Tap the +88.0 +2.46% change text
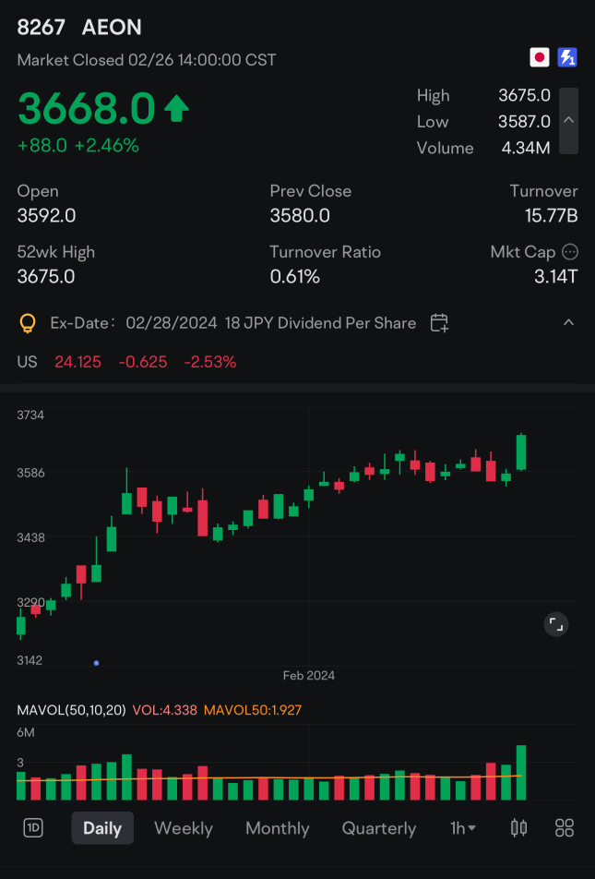Viewport: 595px width, 879px height. pyautogui.click(x=77, y=146)
